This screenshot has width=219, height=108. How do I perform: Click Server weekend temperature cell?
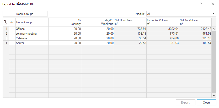pos(98,43)
